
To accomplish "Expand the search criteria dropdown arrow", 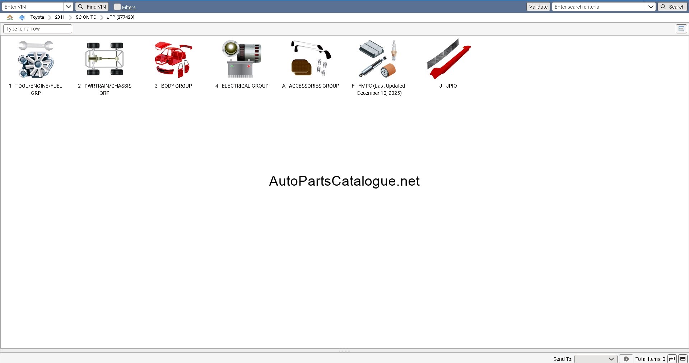I will (651, 7).
